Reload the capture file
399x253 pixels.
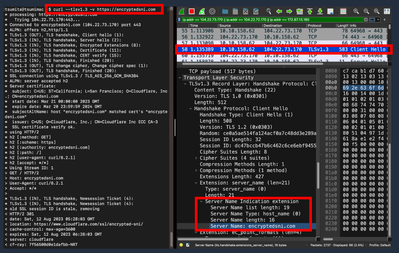click(x=255, y=11)
